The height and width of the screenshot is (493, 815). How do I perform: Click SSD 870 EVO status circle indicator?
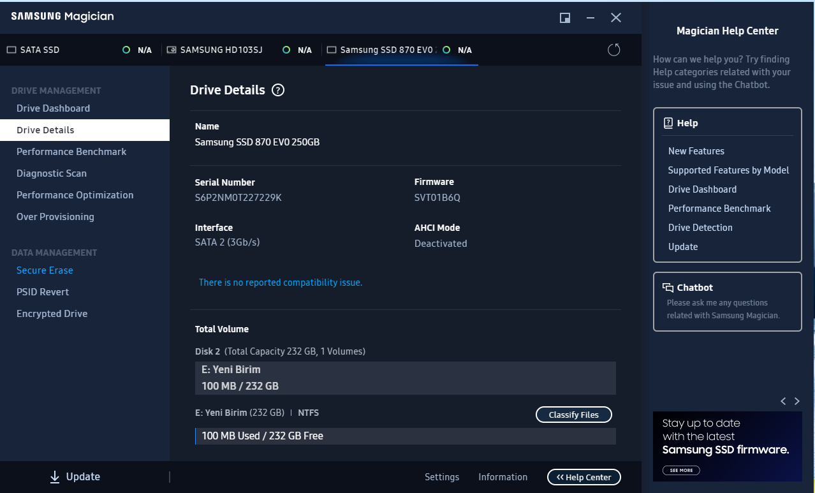pos(446,50)
